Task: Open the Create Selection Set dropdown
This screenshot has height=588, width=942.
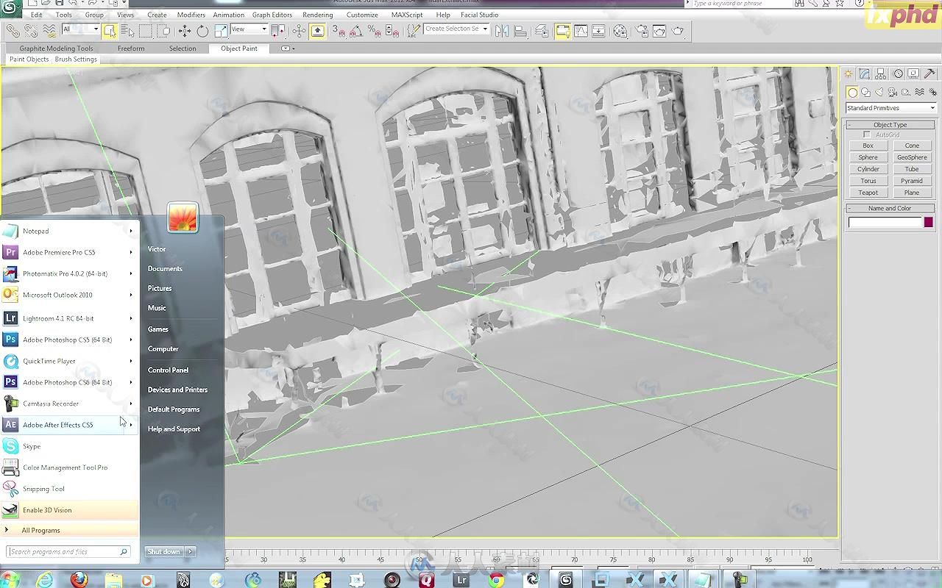Action: [456, 29]
